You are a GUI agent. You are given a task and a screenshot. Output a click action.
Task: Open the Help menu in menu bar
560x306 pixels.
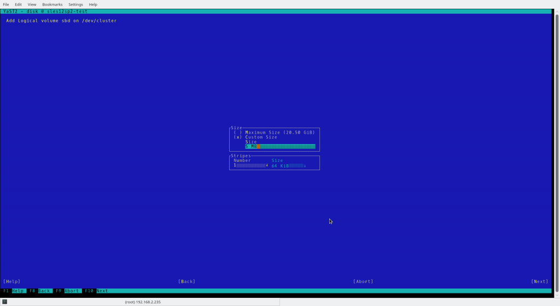93,4
